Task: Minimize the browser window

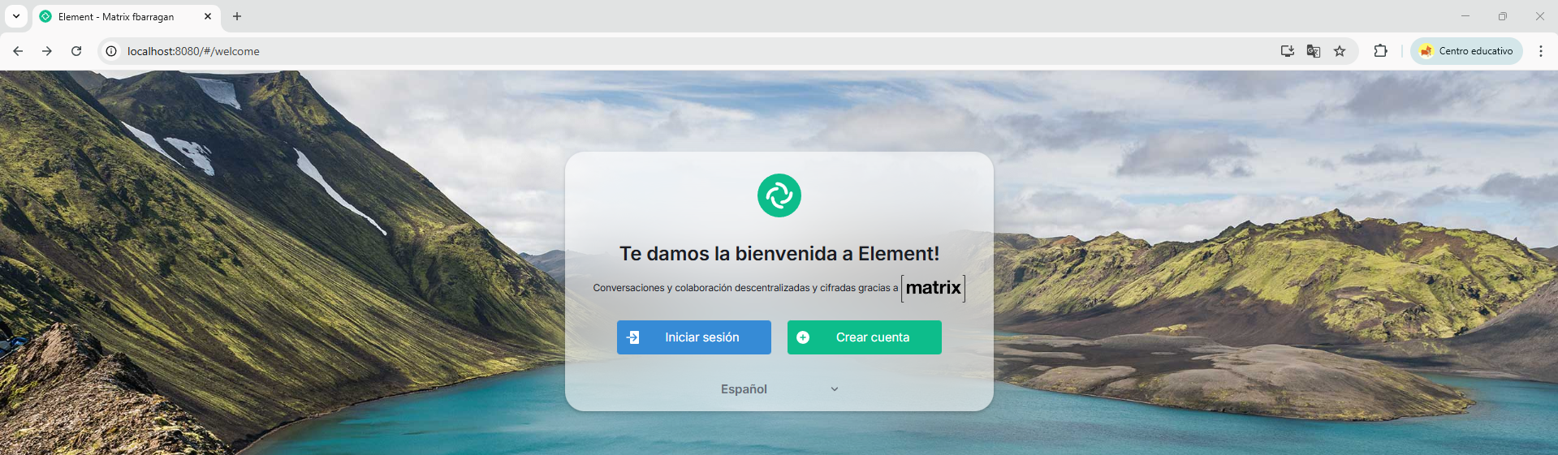Action: (1465, 16)
